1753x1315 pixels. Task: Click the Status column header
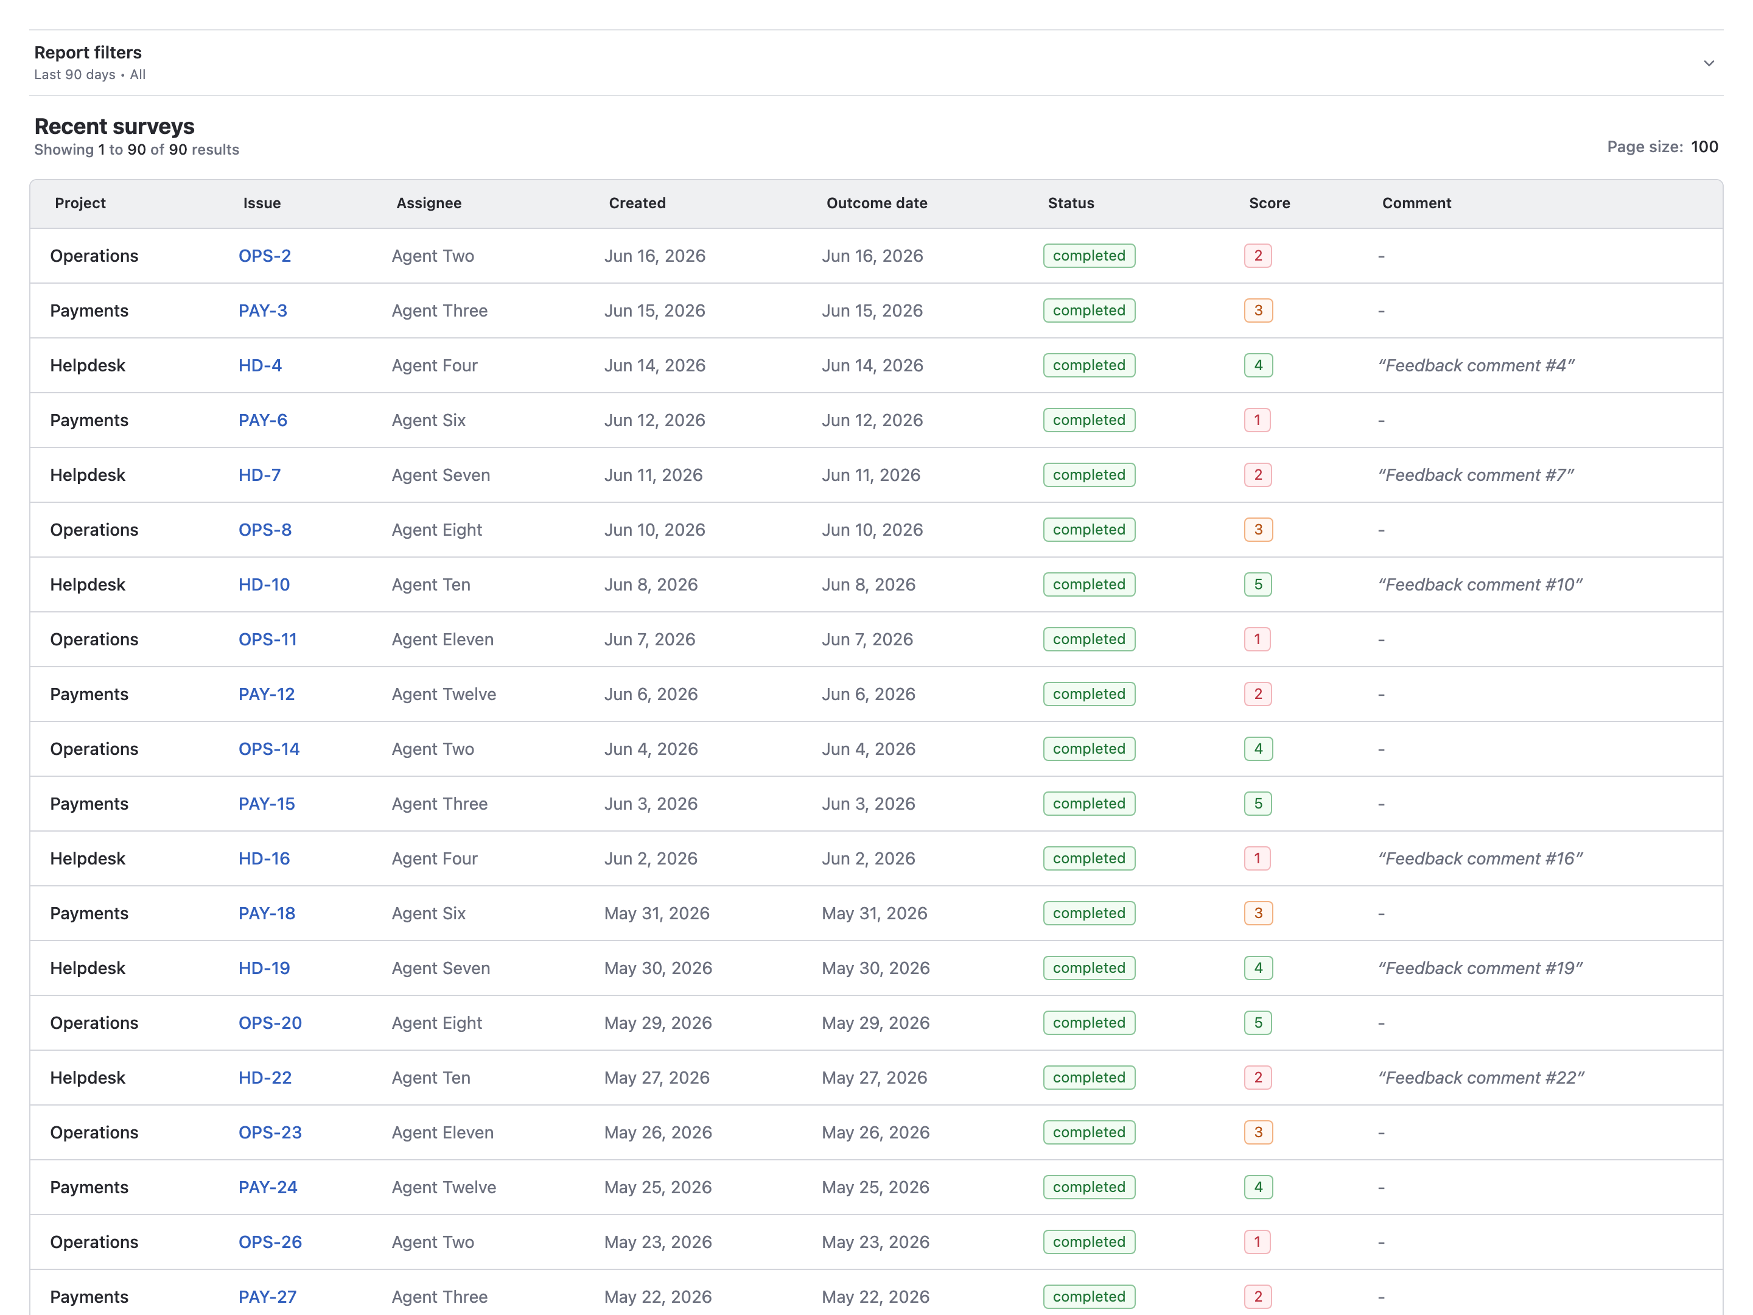[x=1071, y=203]
